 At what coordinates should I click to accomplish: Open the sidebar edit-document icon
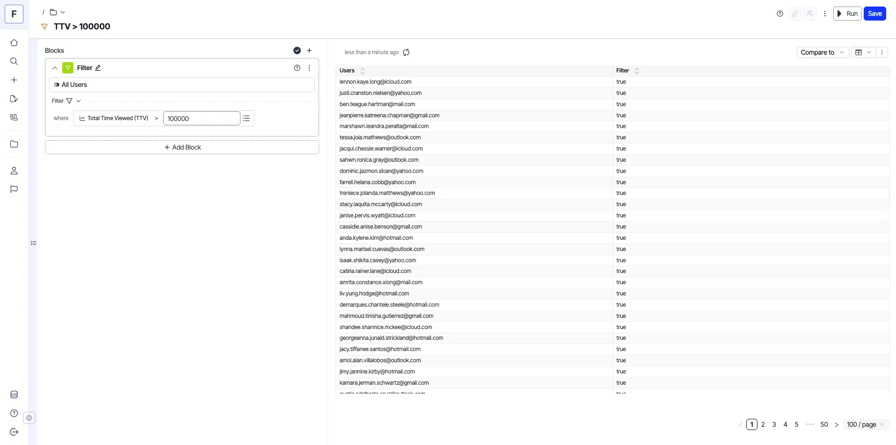click(x=14, y=99)
